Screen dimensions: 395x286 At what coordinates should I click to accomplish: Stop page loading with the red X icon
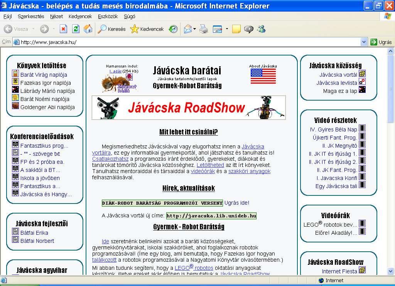63,29
